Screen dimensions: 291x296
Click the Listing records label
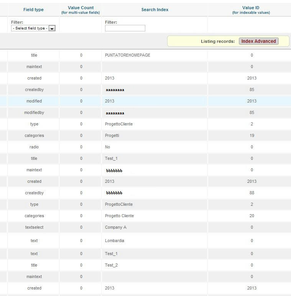coord(218,41)
